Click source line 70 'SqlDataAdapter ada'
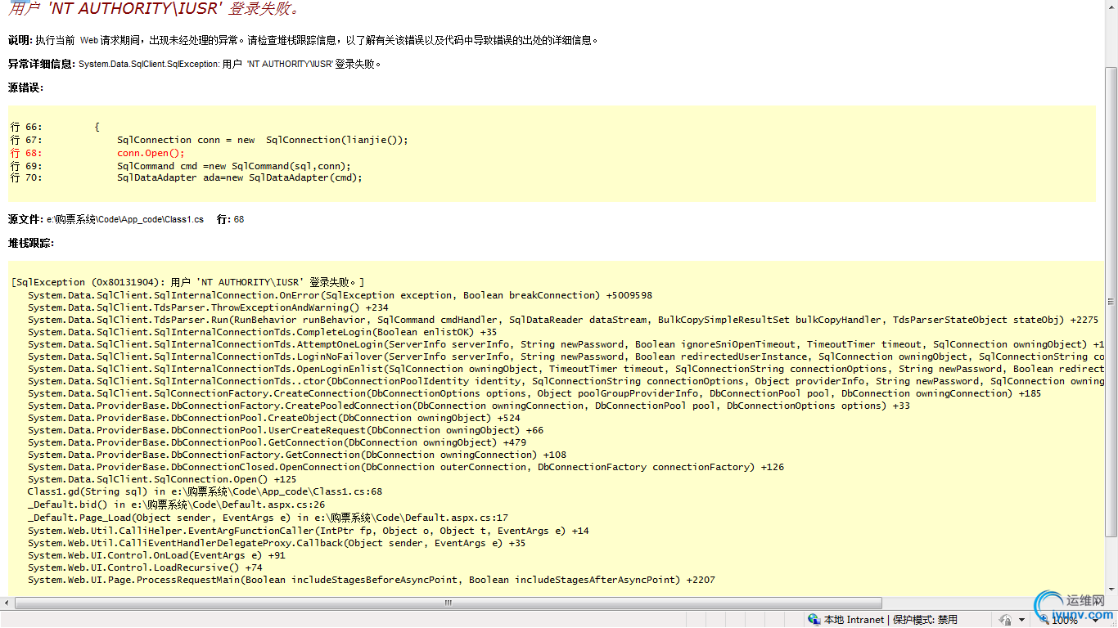 pos(187,177)
